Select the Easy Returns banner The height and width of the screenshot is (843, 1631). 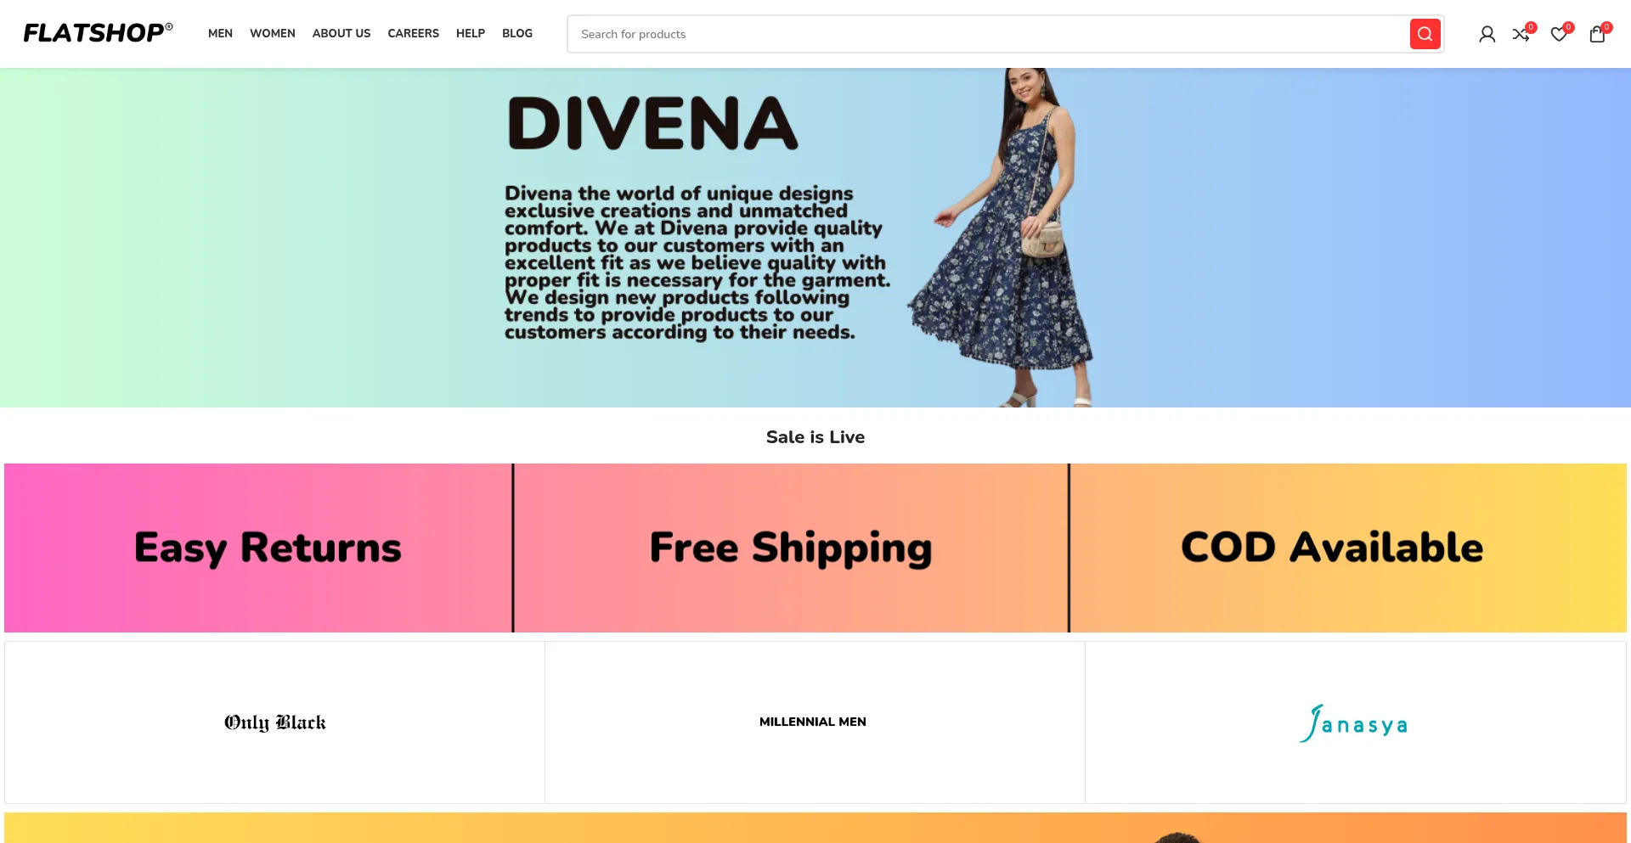coord(258,548)
